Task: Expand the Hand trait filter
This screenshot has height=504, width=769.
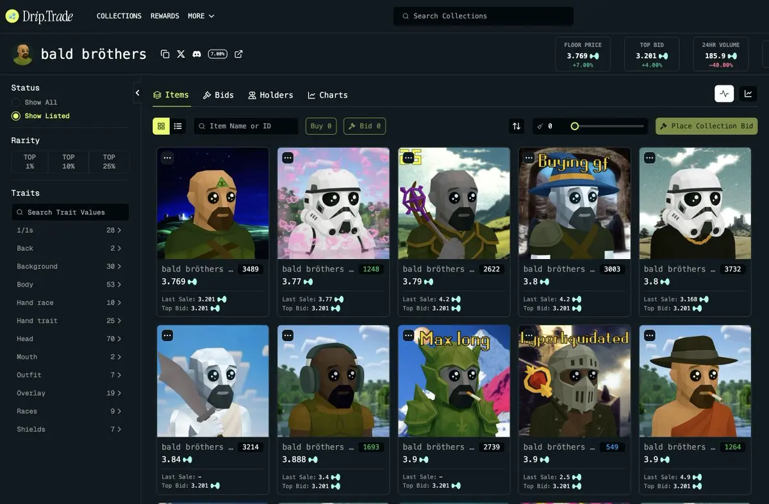Action: point(70,321)
